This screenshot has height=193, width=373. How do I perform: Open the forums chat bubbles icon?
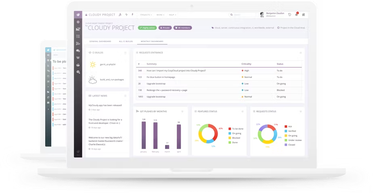pyautogui.click(x=78, y=51)
